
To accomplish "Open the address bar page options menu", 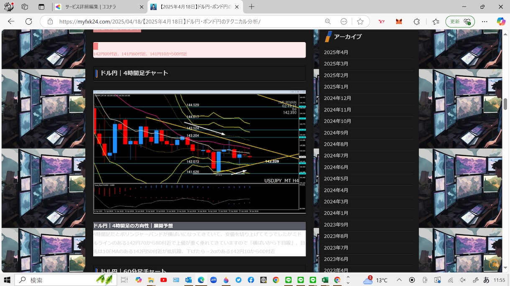I will 344,21.
